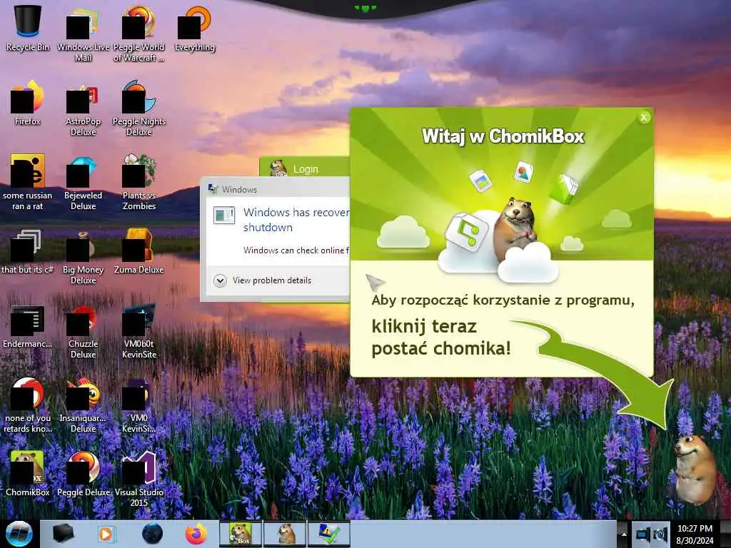Select the 'none of you' desktop icon
Screen dimensions: 731x548
pyautogui.click(x=28, y=405)
